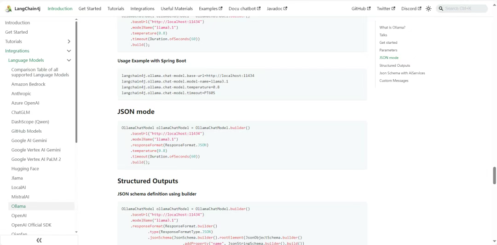The width and height of the screenshot is (497, 245).
Task: Click sidebar scrollbar down arrow
Action: tap(76, 232)
